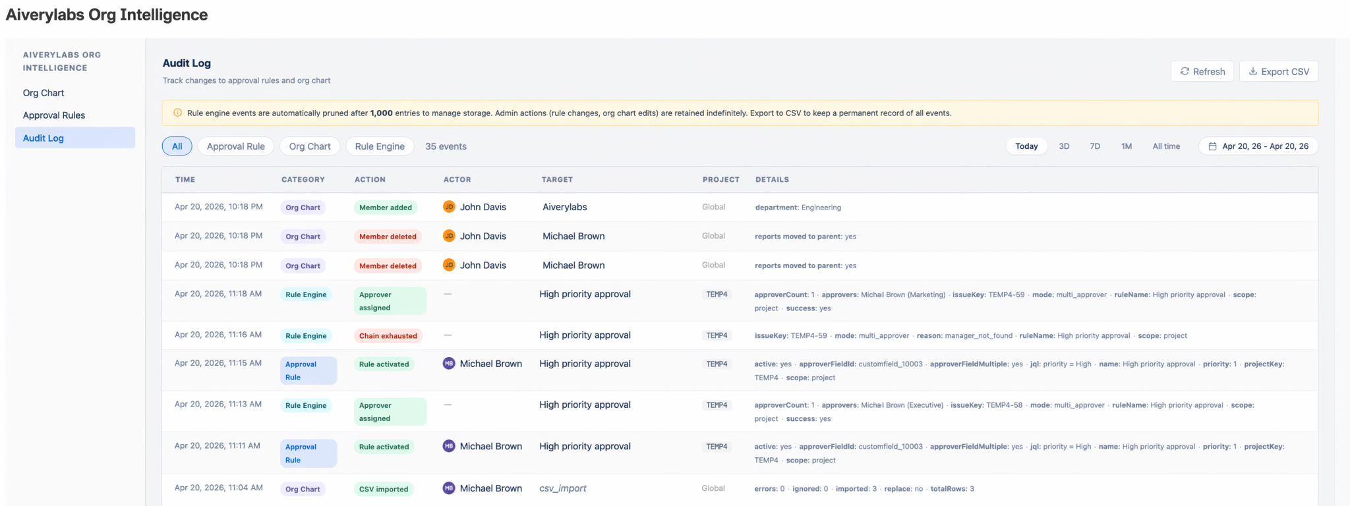Screen dimensions: 1350x506
Task: Click the CATEGORY column header
Action: 303,179
